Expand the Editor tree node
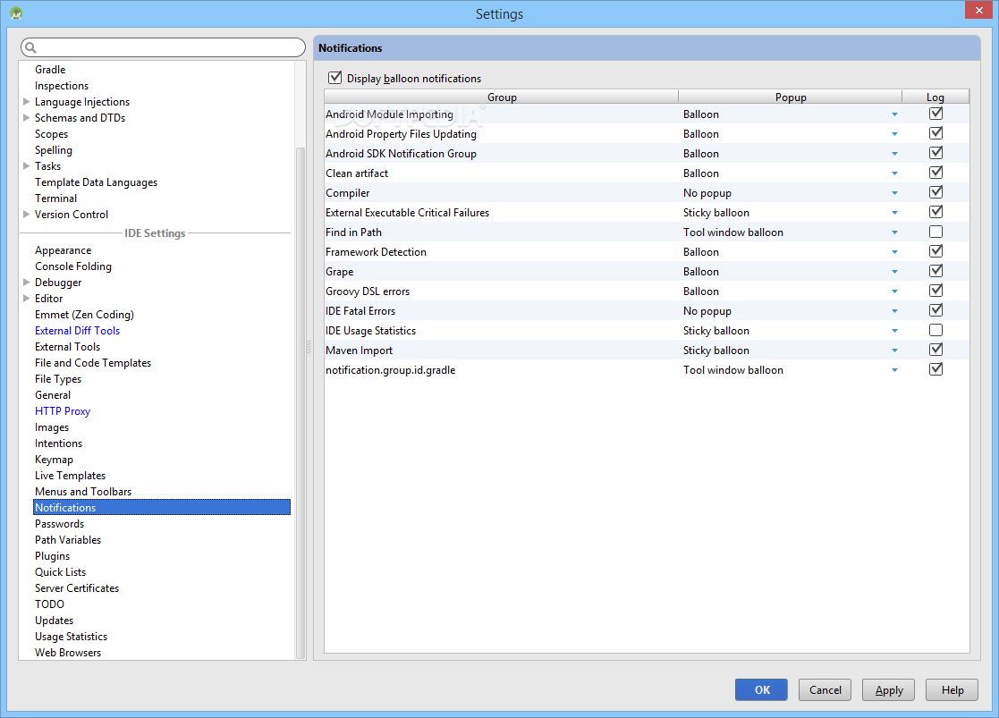The width and height of the screenshot is (999, 718). pos(26,298)
